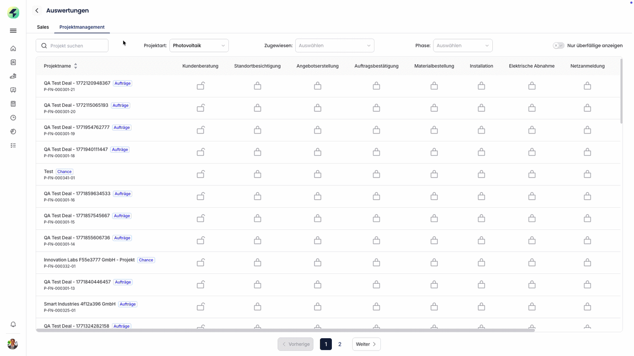
Task: Click the back arrow beside Auswertungen
Action: pyautogui.click(x=37, y=10)
